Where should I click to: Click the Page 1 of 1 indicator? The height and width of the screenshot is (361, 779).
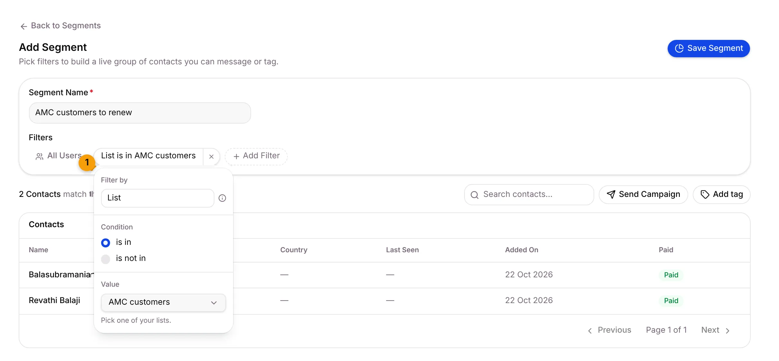tap(666, 330)
